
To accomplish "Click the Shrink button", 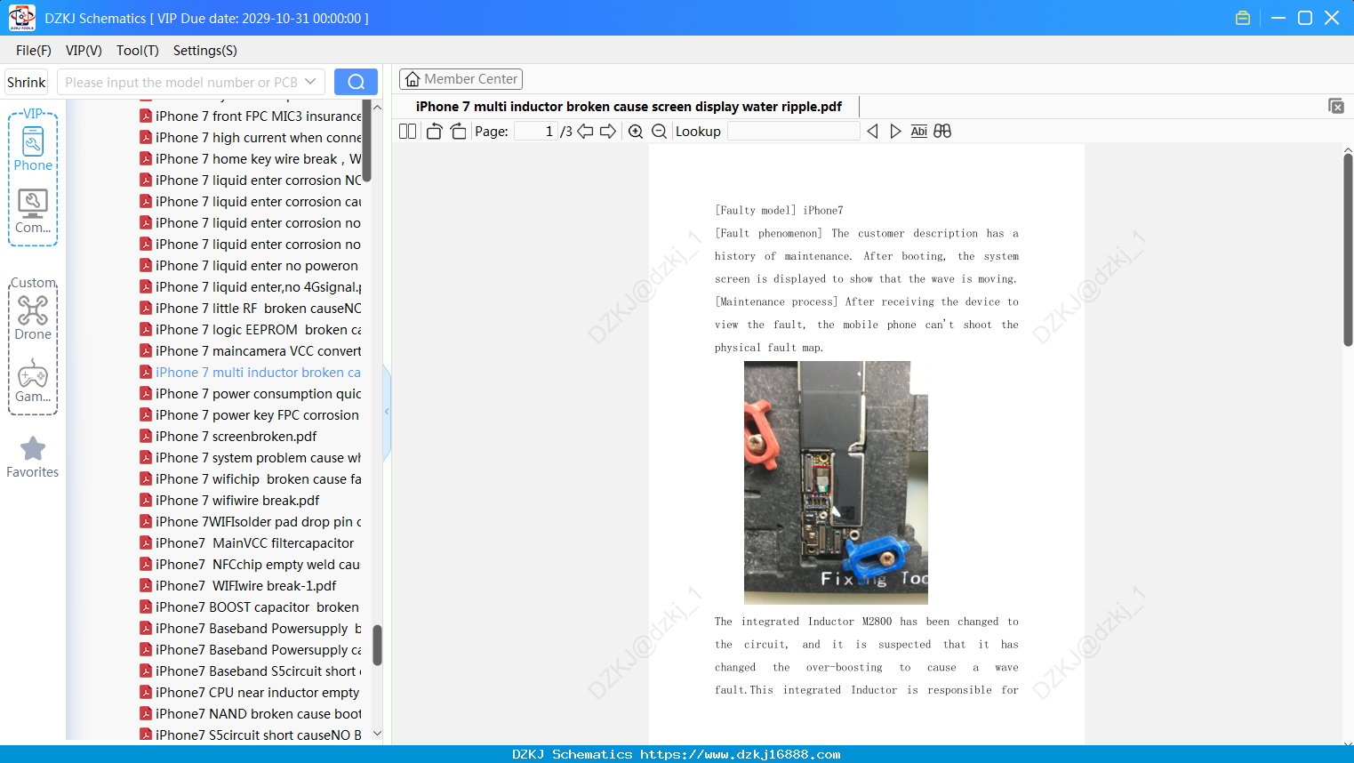I will click(x=26, y=82).
